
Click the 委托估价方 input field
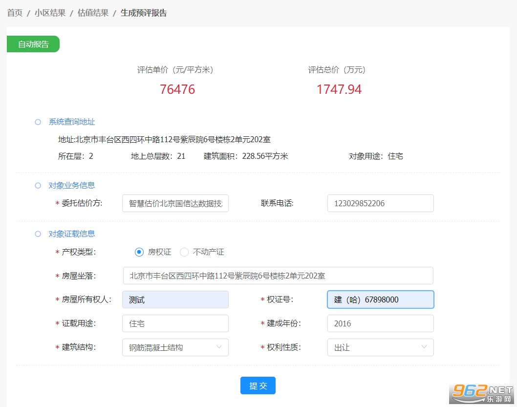pos(175,203)
